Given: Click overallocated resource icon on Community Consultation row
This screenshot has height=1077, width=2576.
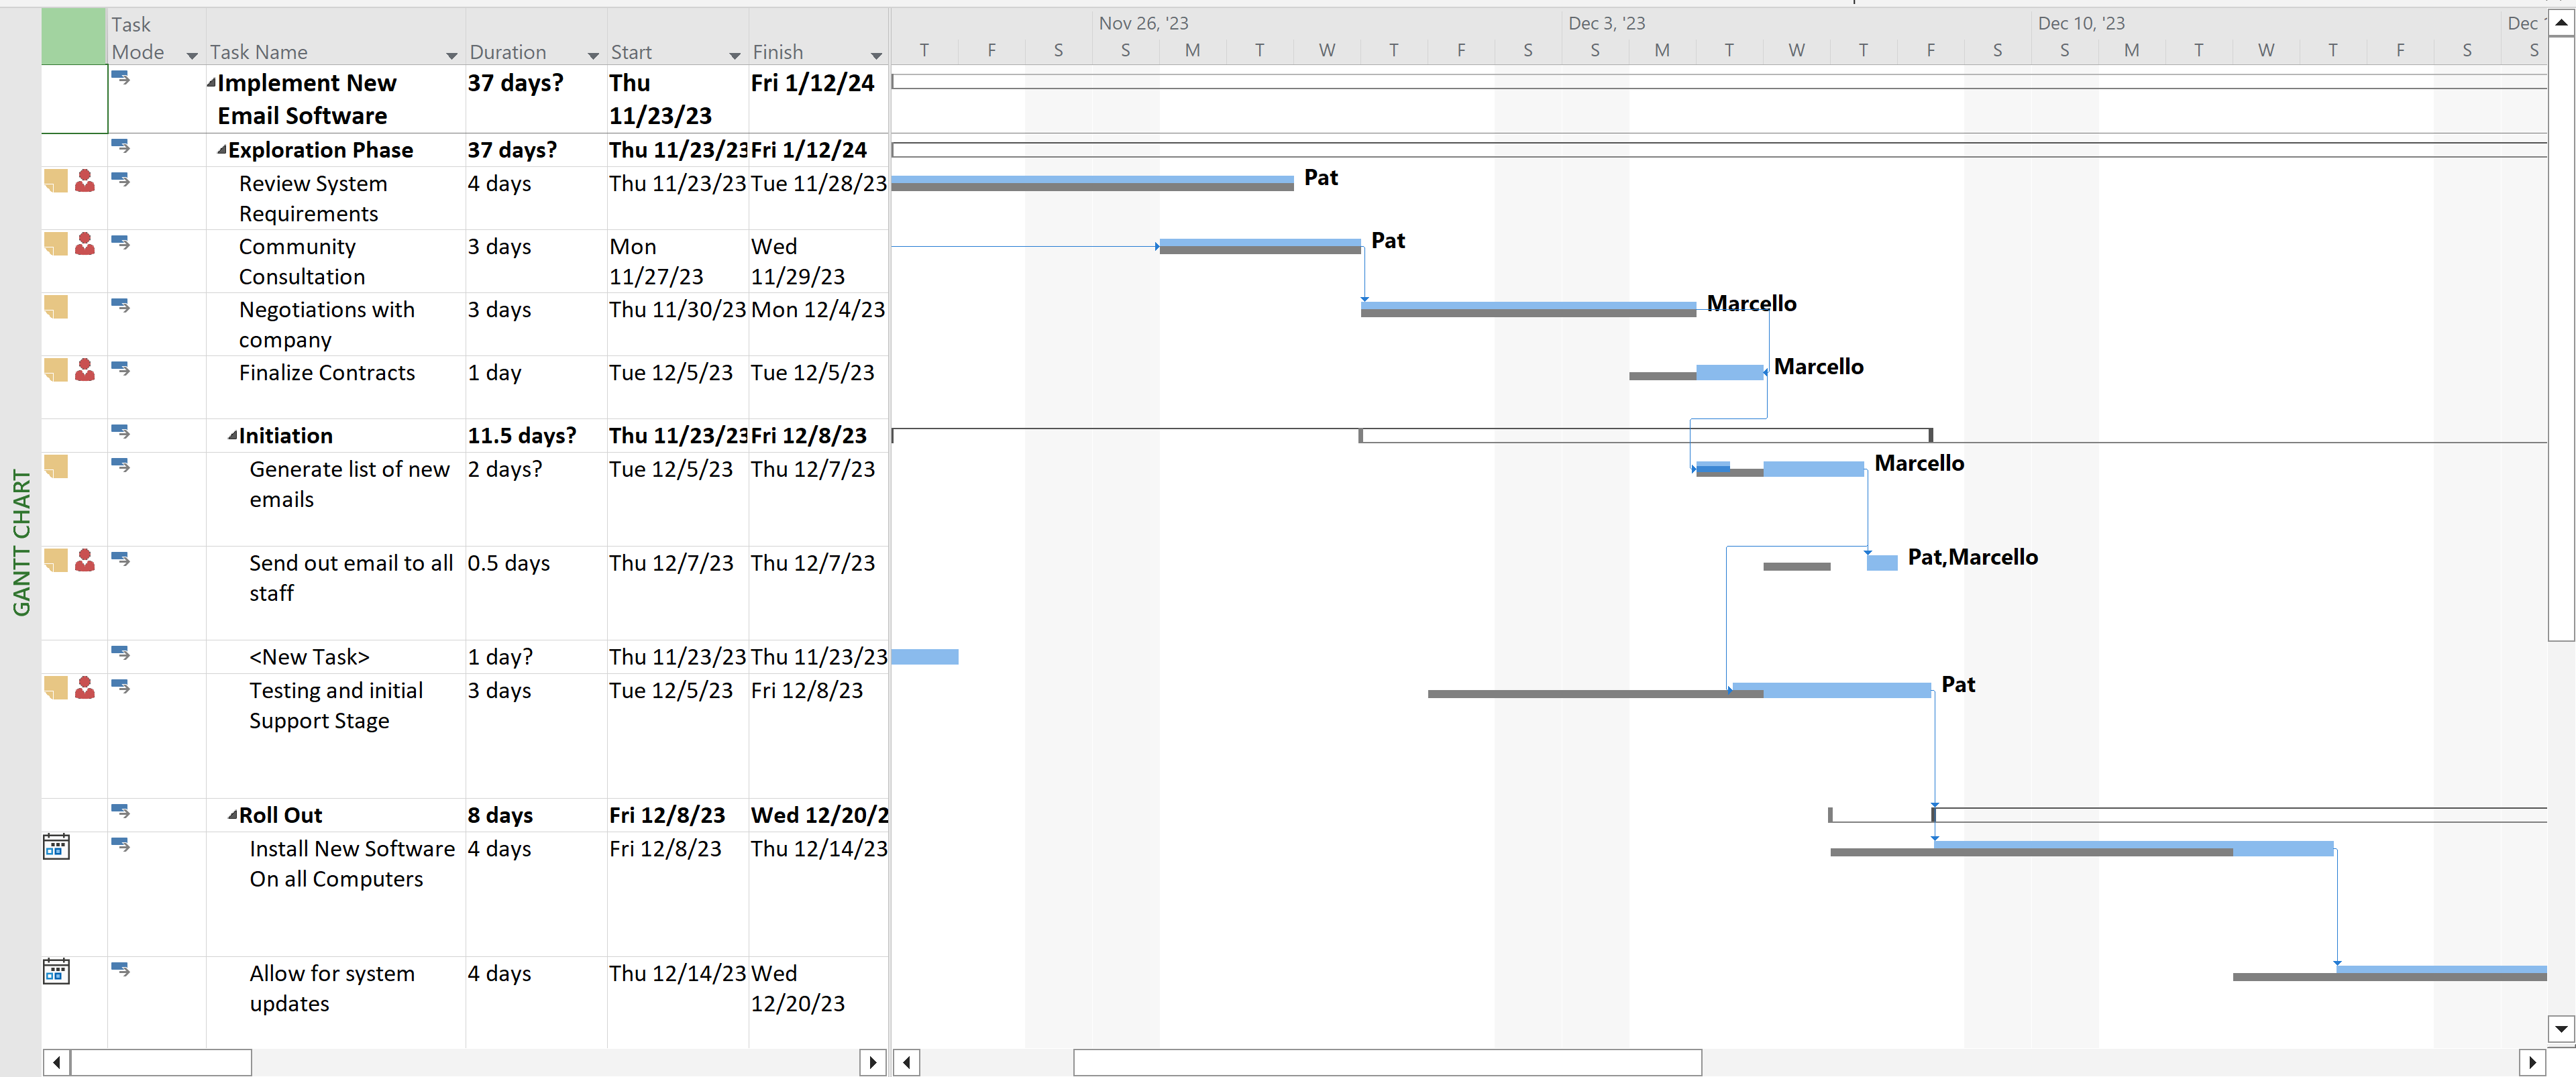Looking at the screenshot, I should click(x=85, y=244).
